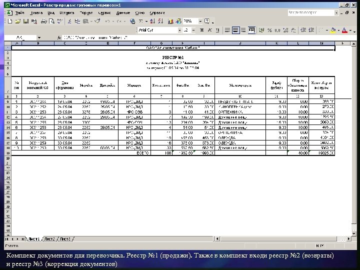Click next sheet tab navigation arrow
Image resolution: width=360 pixels, height=270 pixels.
17,239
